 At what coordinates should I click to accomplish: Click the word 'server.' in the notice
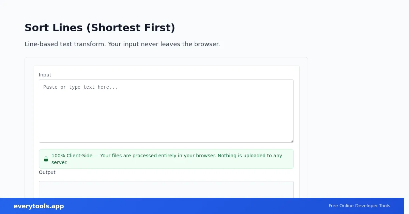point(60,162)
